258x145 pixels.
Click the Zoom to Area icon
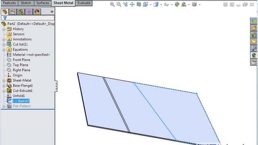click(119, 4)
